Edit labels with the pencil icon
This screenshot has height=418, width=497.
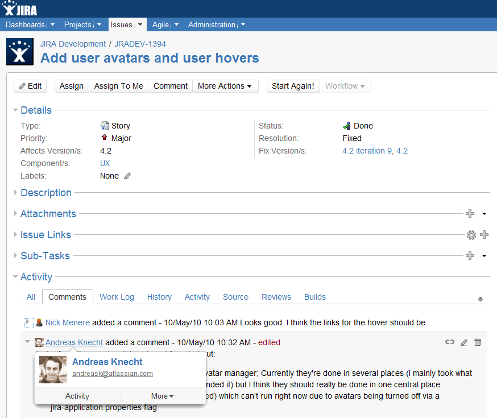(127, 176)
